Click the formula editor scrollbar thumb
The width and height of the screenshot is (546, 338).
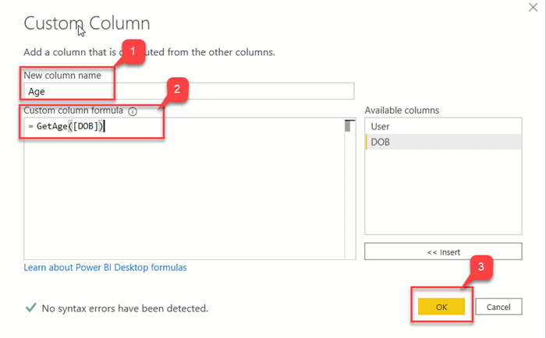pyautogui.click(x=348, y=127)
